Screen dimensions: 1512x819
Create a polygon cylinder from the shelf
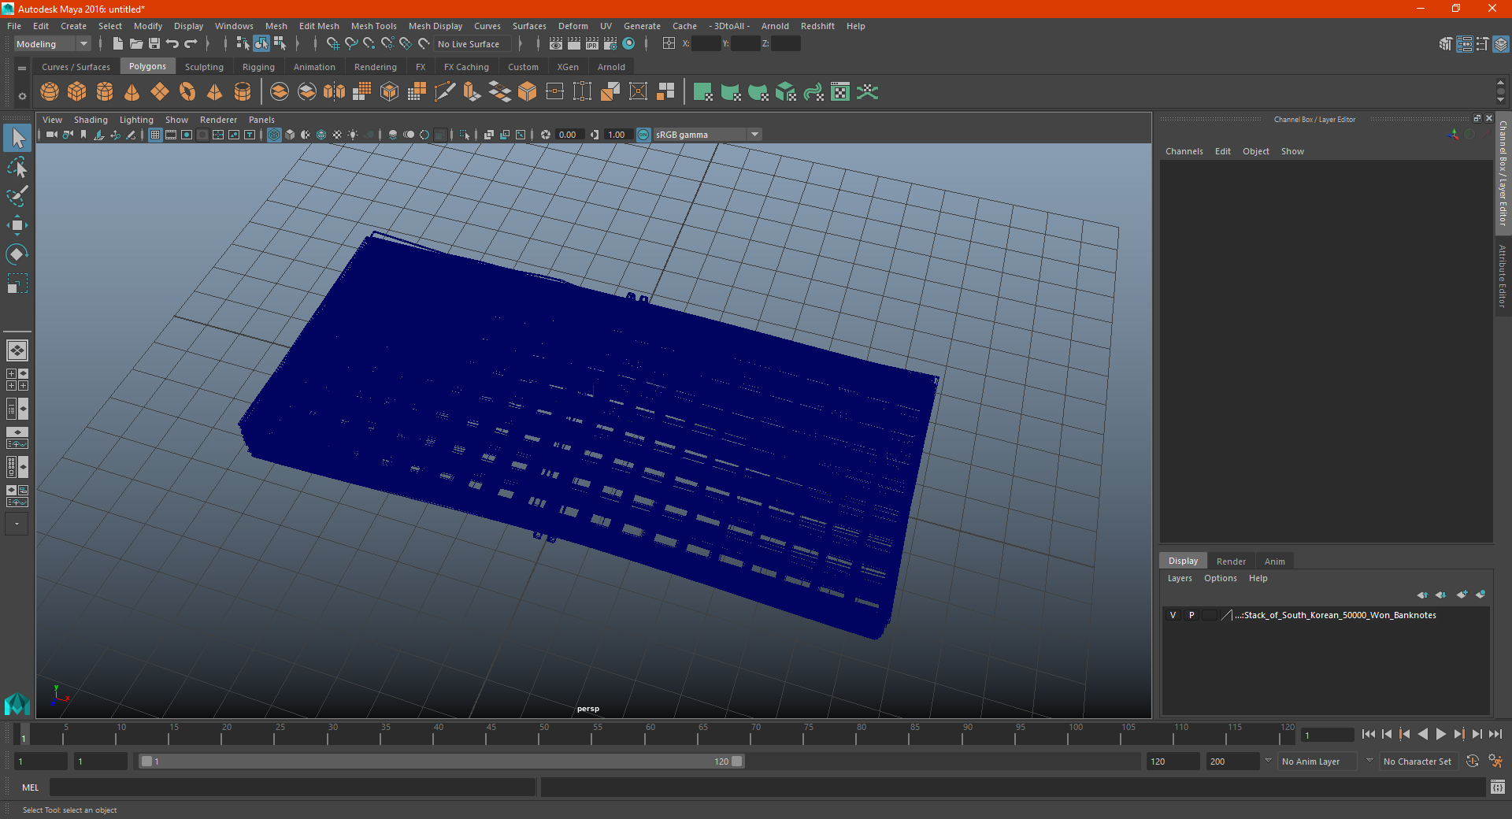coord(105,92)
